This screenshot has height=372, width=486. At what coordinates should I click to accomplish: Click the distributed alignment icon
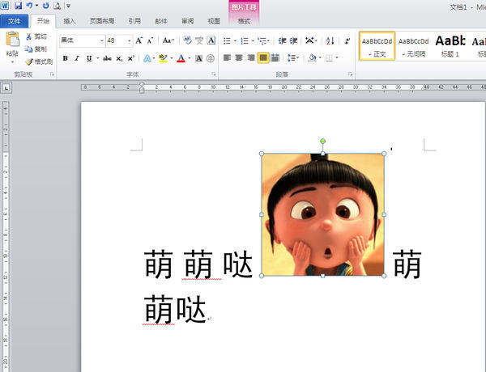275,58
